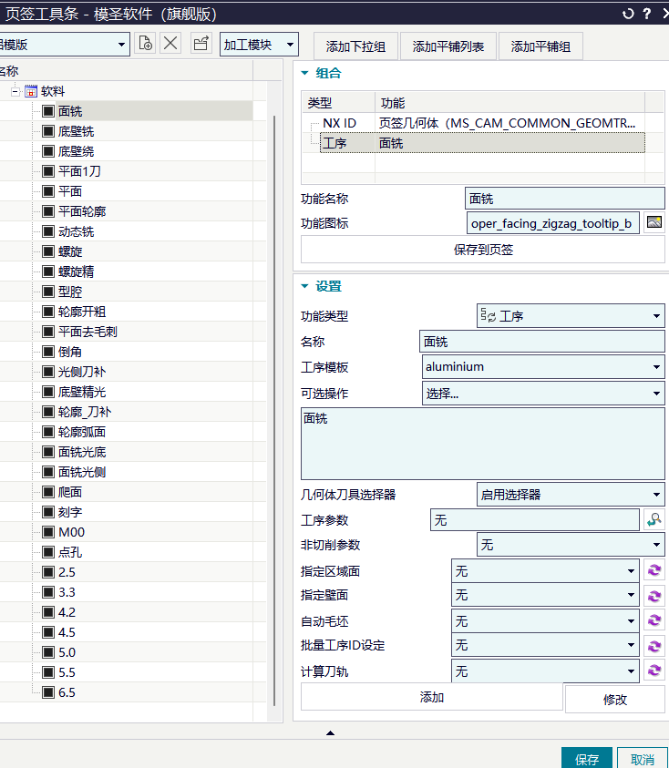Screen dimensions: 669x768
Task: Click the 保存 button
Action: (x=587, y=759)
